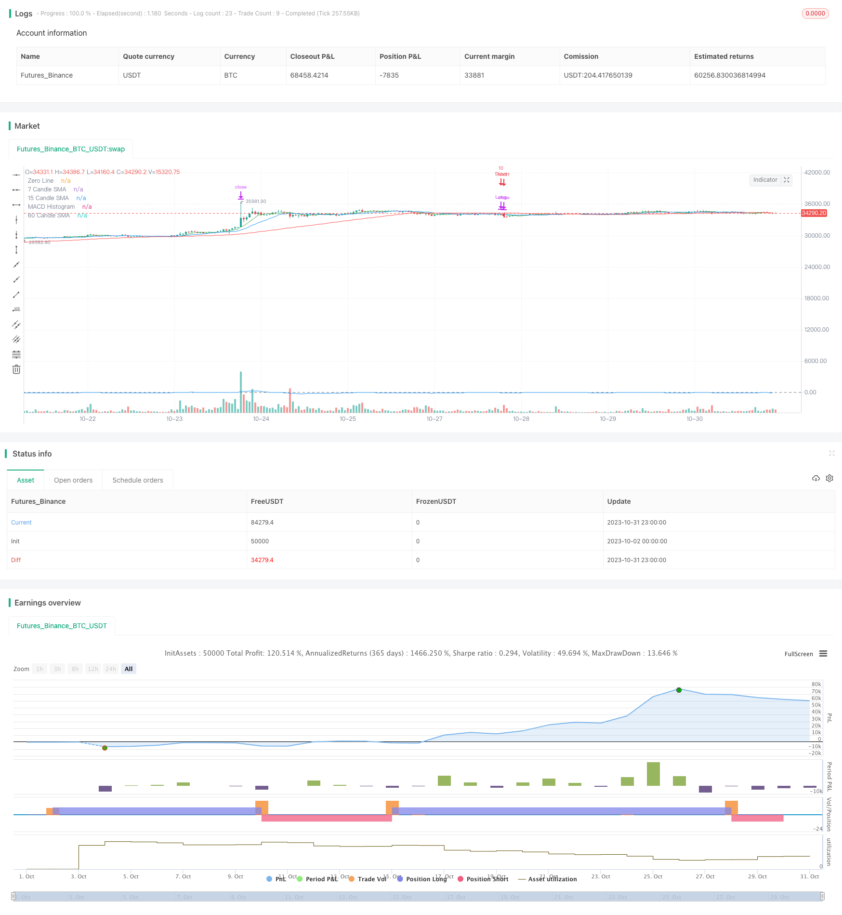Select the diagonal straight line drawing tool

click(x=16, y=264)
